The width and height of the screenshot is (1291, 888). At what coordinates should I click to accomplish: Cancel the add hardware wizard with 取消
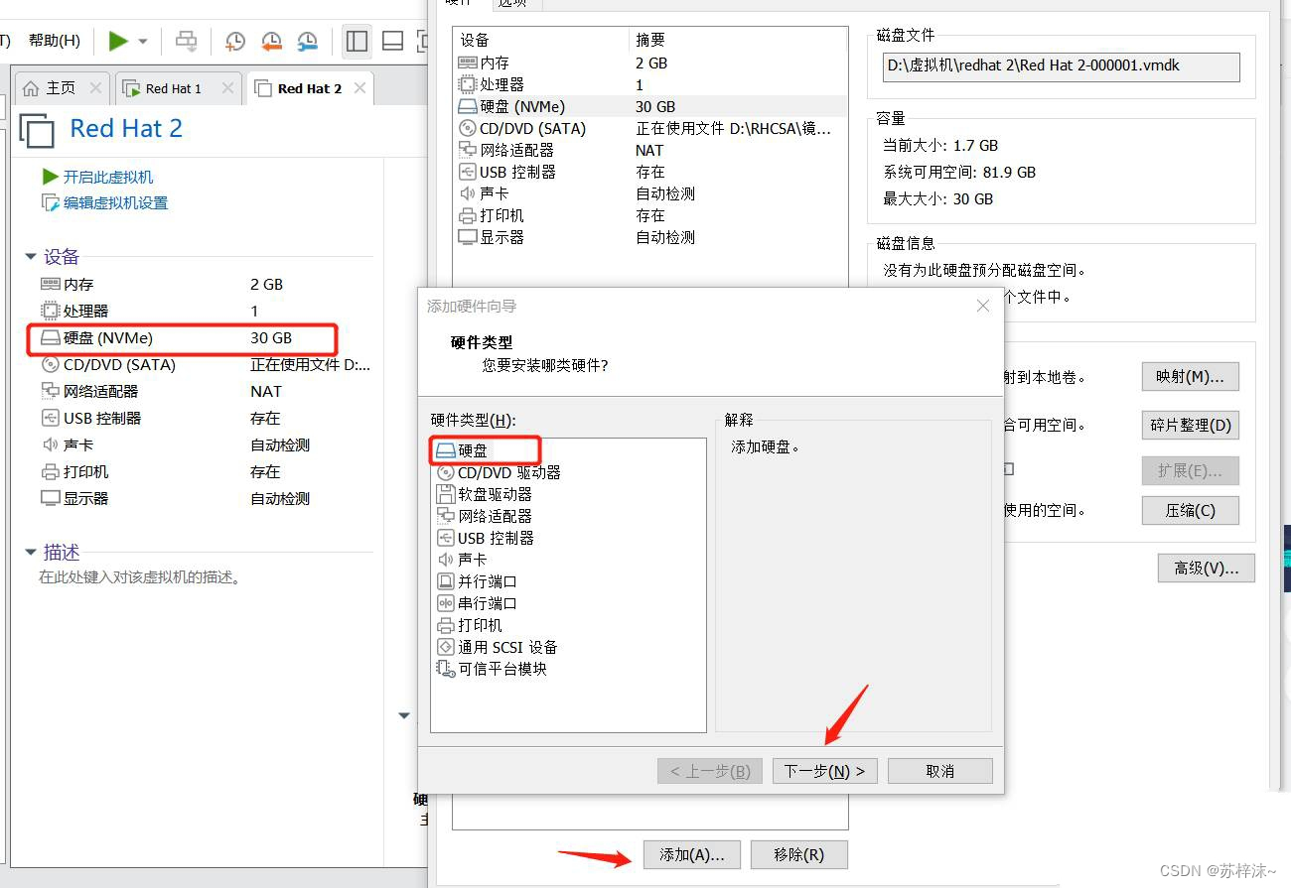(938, 770)
